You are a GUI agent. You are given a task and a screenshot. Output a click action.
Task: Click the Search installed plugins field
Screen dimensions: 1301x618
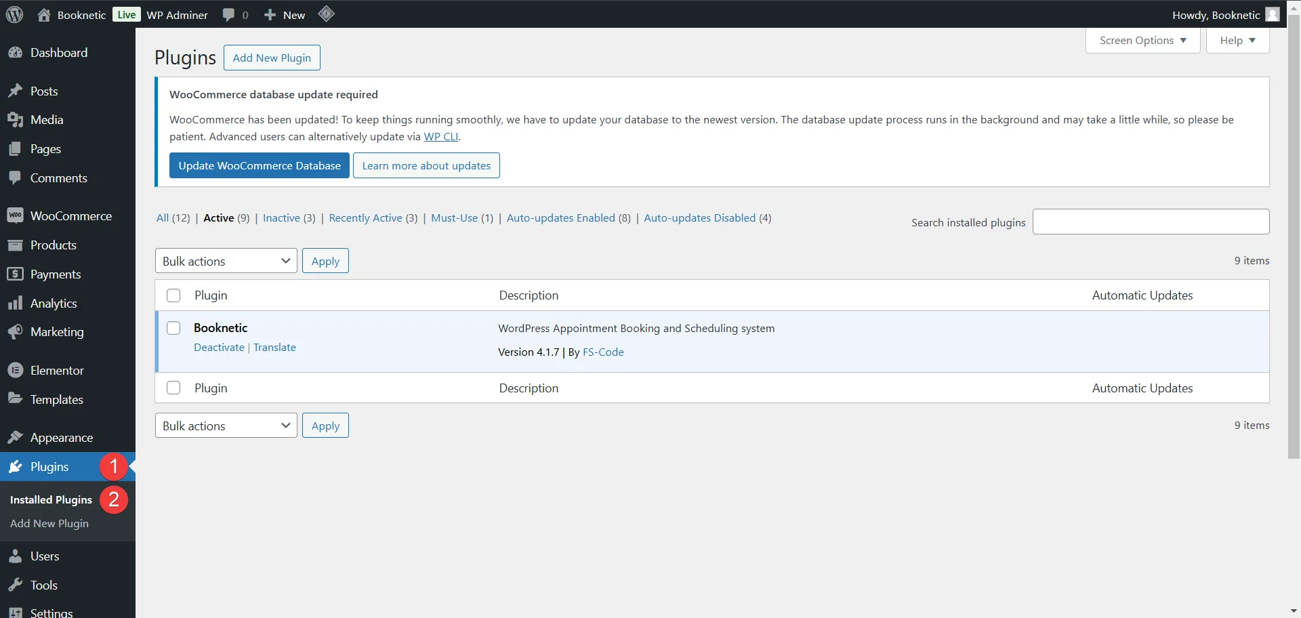tap(1151, 222)
